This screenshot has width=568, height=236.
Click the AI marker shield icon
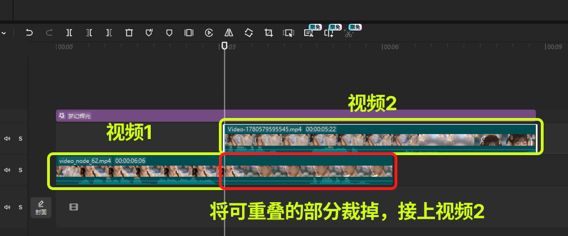coord(149,33)
